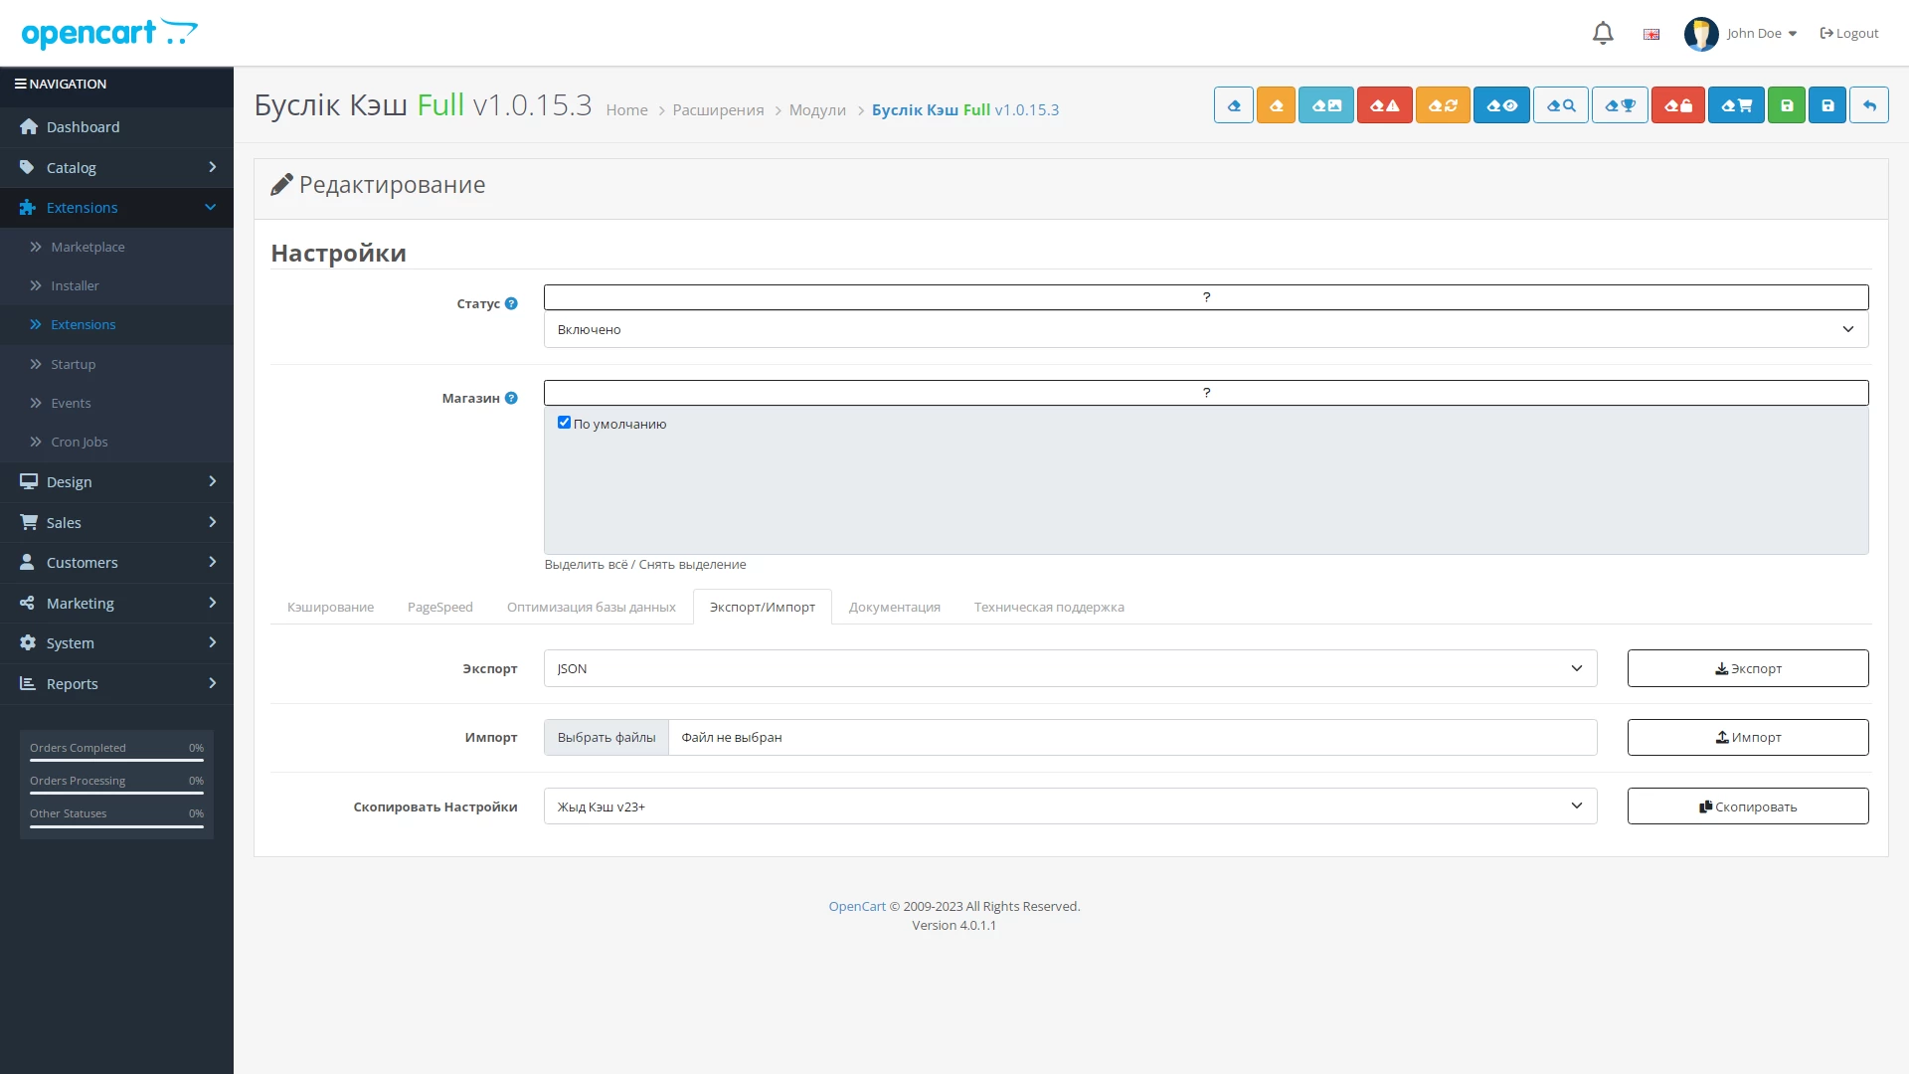Open the Статус dropdown showing Включено
The height and width of the screenshot is (1074, 1909).
[1206, 329]
